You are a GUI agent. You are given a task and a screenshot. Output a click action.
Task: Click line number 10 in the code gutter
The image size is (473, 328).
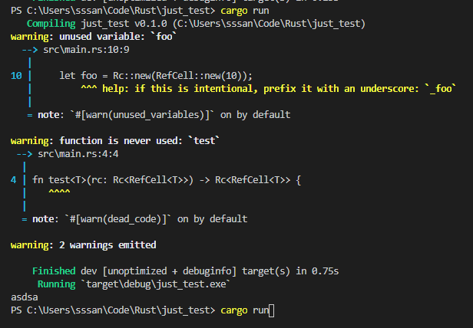coord(16,75)
